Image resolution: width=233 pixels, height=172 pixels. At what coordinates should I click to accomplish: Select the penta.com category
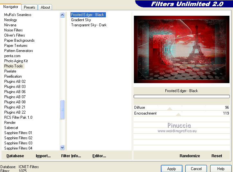[x=12, y=56]
